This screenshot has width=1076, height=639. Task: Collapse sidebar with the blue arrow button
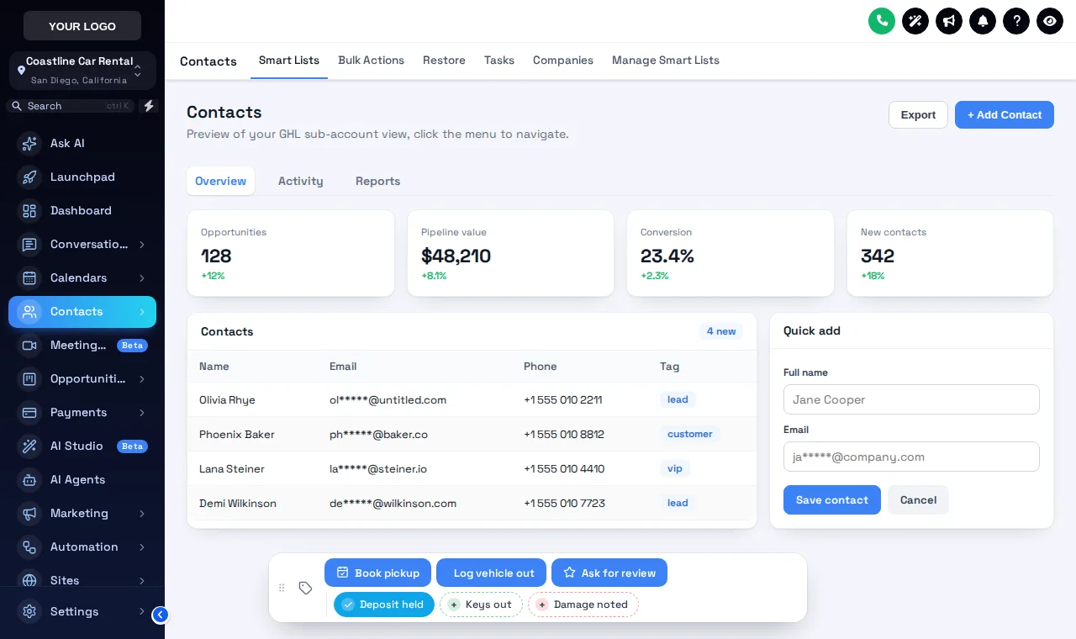160,615
